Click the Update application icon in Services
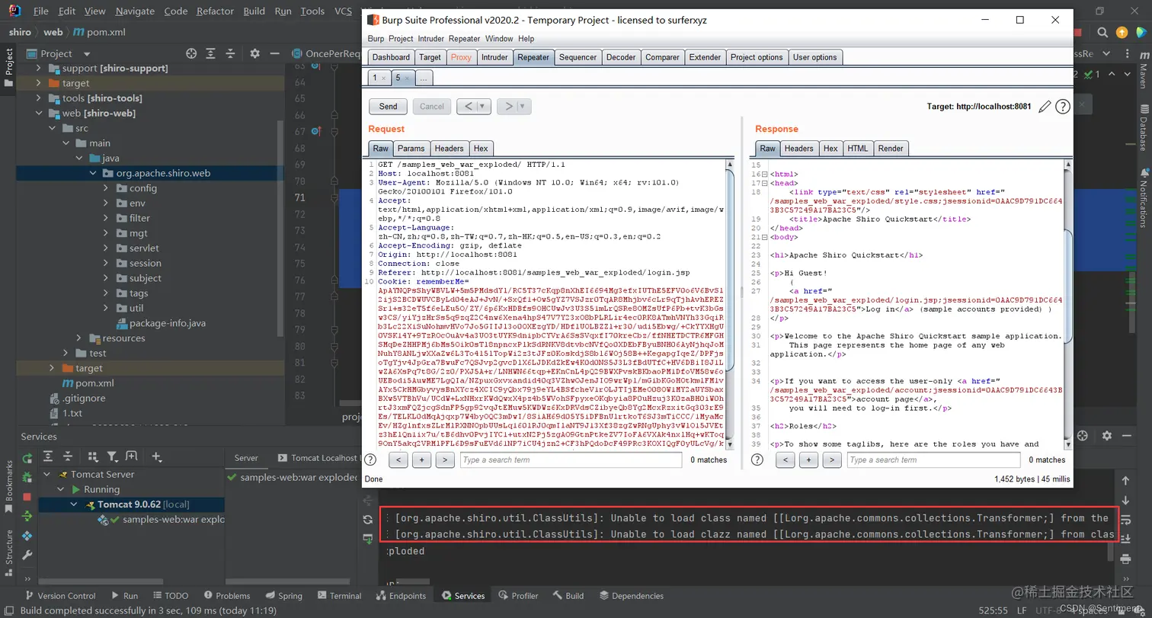1152x618 pixels. click(x=27, y=516)
